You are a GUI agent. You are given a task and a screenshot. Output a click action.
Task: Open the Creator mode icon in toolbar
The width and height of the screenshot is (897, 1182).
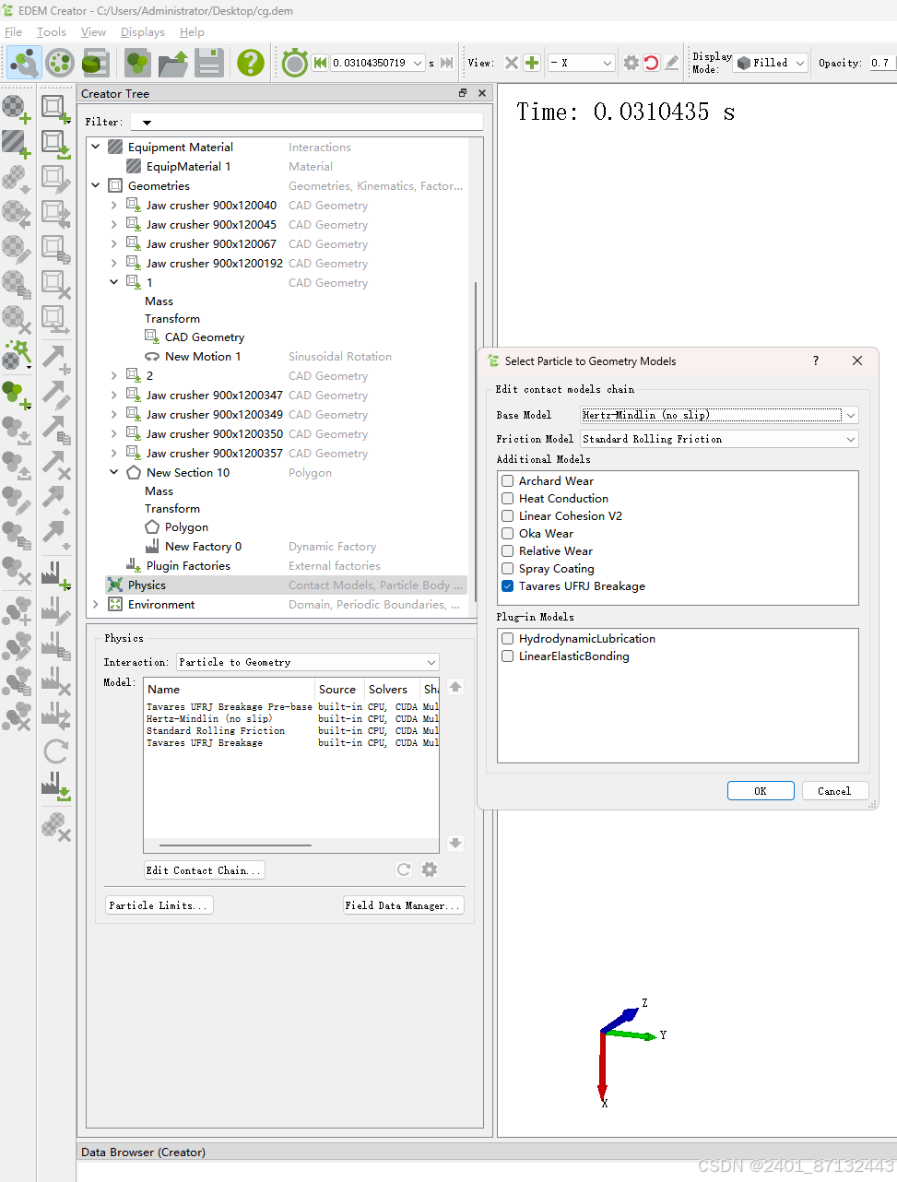[24, 63]
